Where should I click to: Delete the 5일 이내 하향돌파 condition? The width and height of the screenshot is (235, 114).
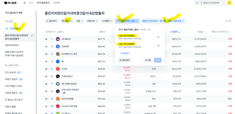tap(158, 37)
